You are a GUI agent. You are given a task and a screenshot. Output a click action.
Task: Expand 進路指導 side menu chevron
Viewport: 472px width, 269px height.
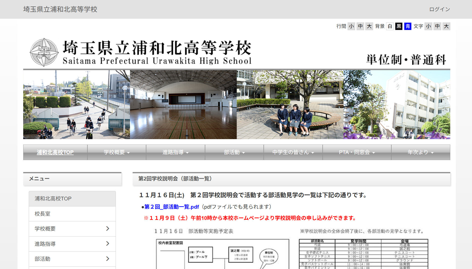click(108, 244)
